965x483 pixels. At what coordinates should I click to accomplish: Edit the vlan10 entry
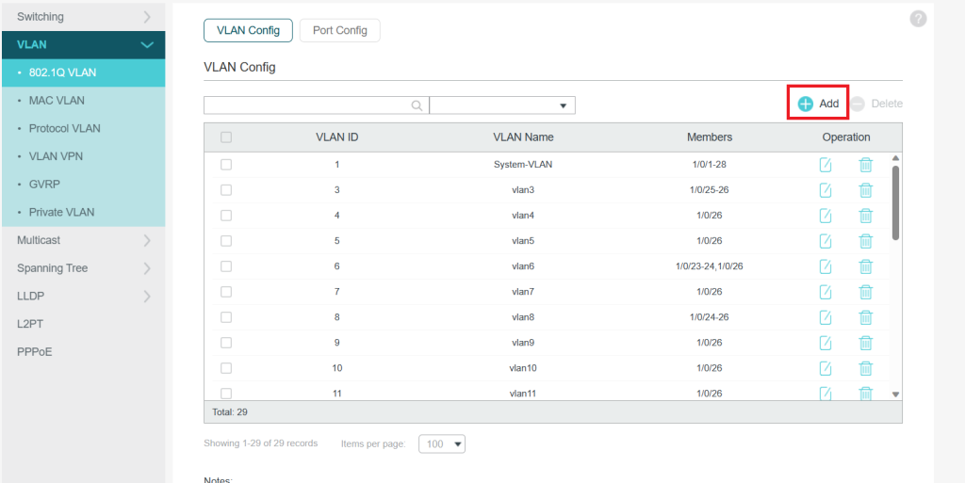pyautogui.click(x=826, y=368)
